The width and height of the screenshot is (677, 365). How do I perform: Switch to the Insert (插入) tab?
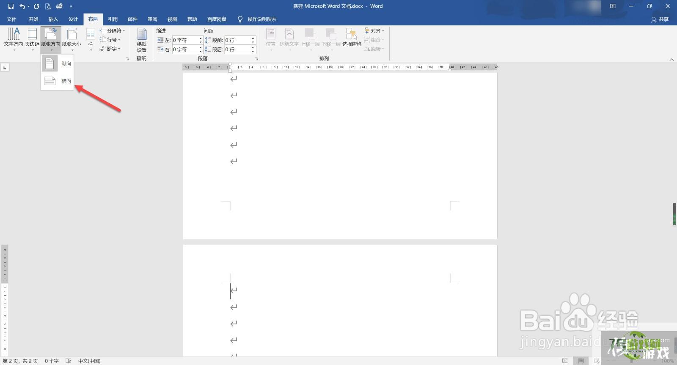point(53,19)
